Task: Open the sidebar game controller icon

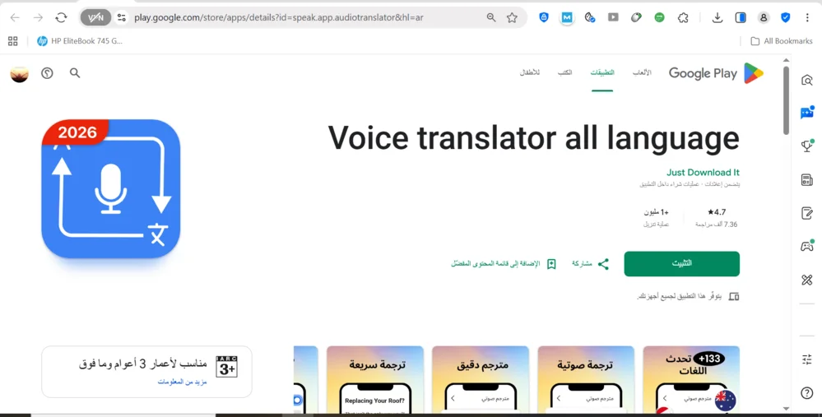Action: pos(807,246)
